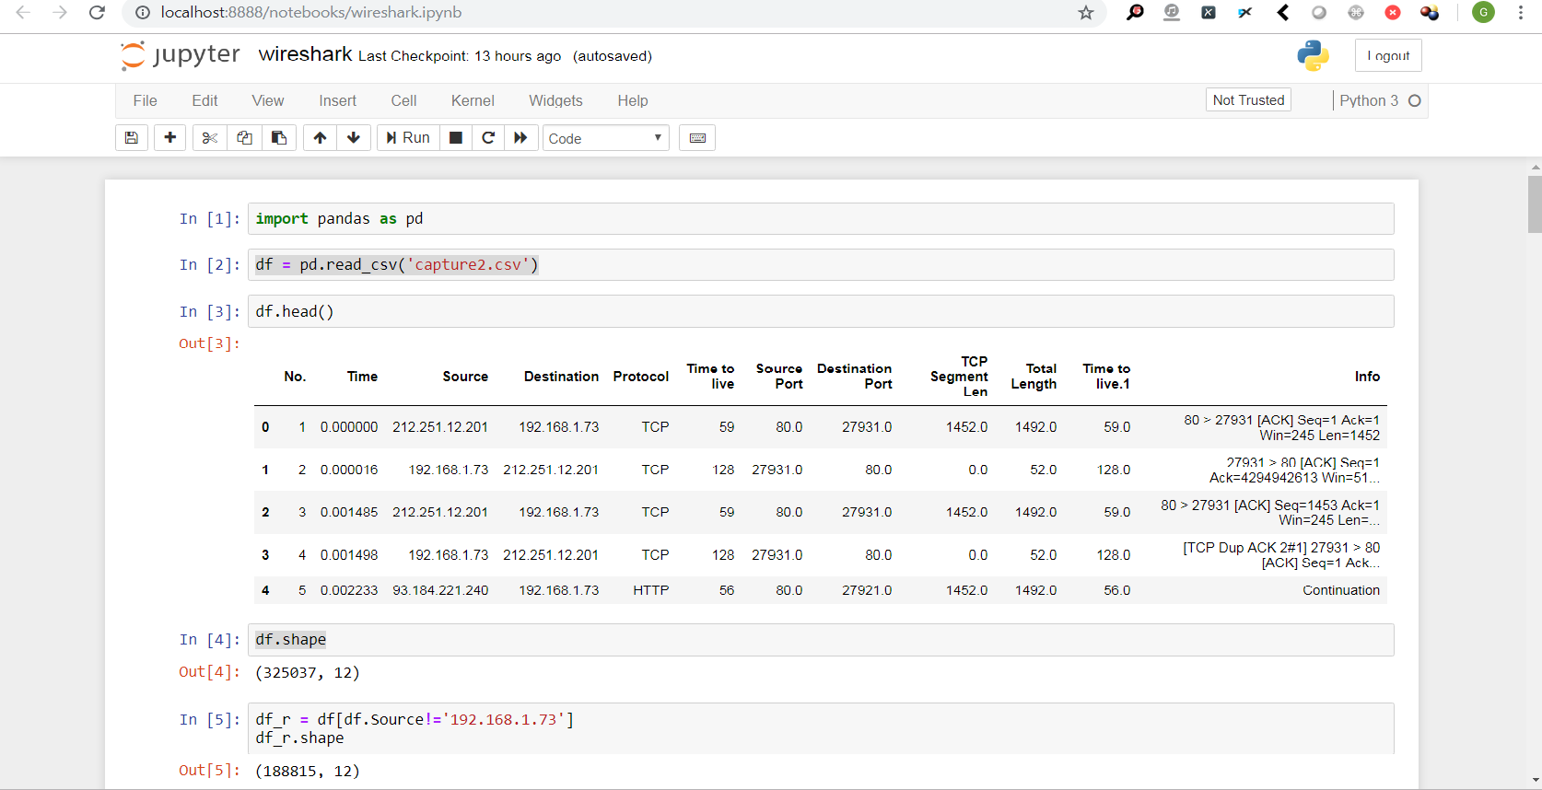This screenshot has width=1542, height=790.
Task: Open the Kernel menu
Action: pyautogui.click(x=473, y=100)
